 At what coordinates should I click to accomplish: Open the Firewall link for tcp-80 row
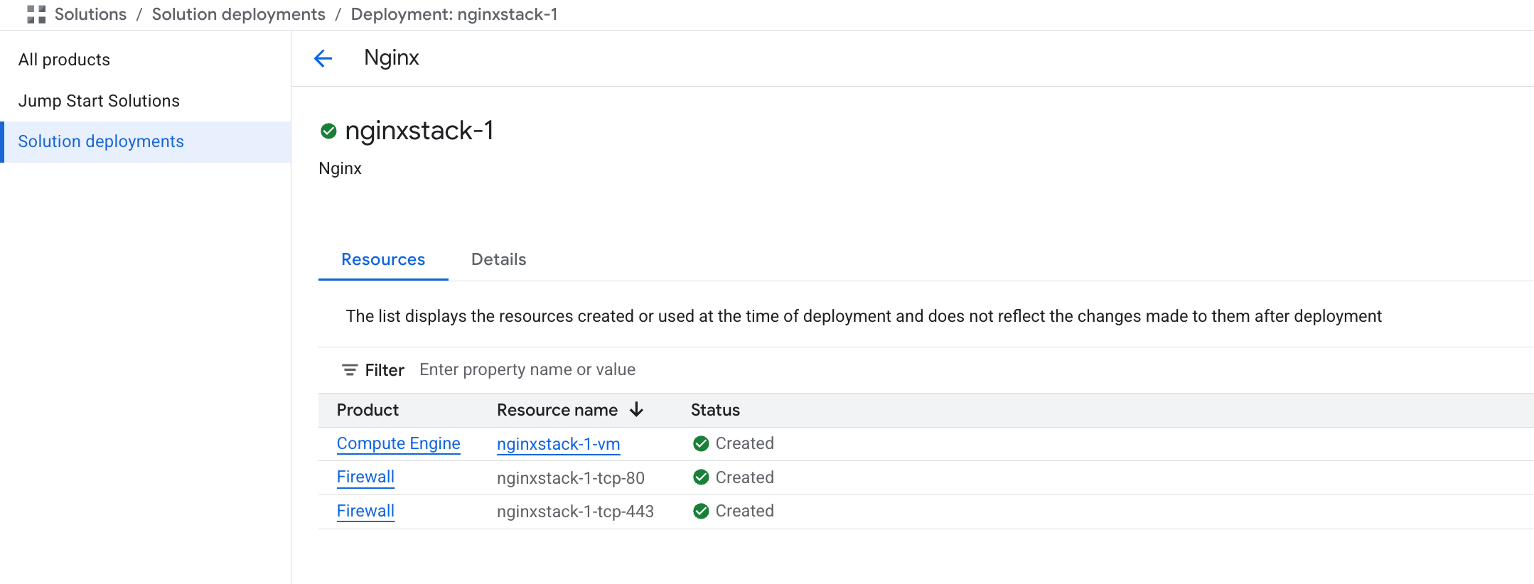[365, 477]
